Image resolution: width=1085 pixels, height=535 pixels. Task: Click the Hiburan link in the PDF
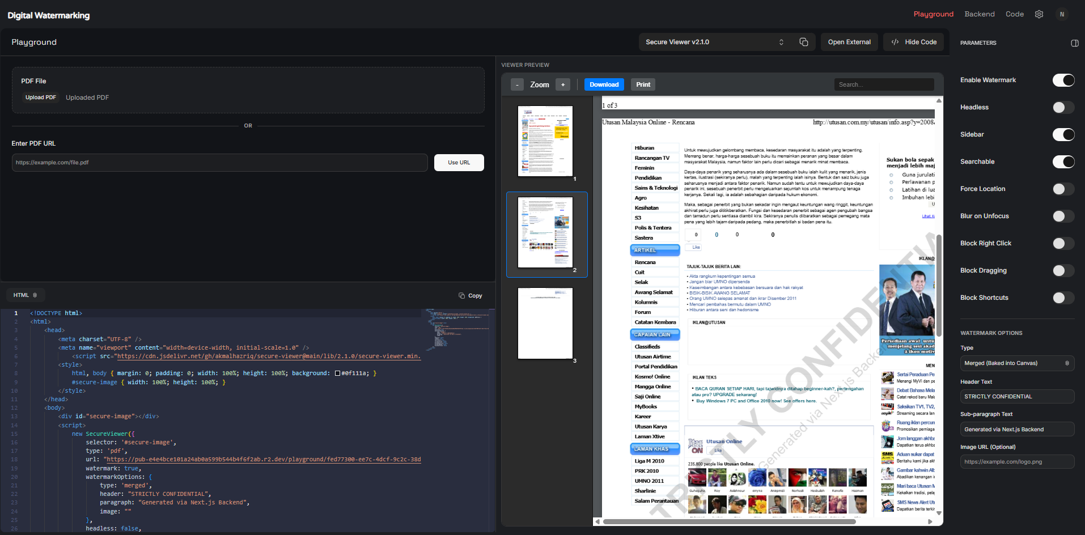click(x=645, y=148)
